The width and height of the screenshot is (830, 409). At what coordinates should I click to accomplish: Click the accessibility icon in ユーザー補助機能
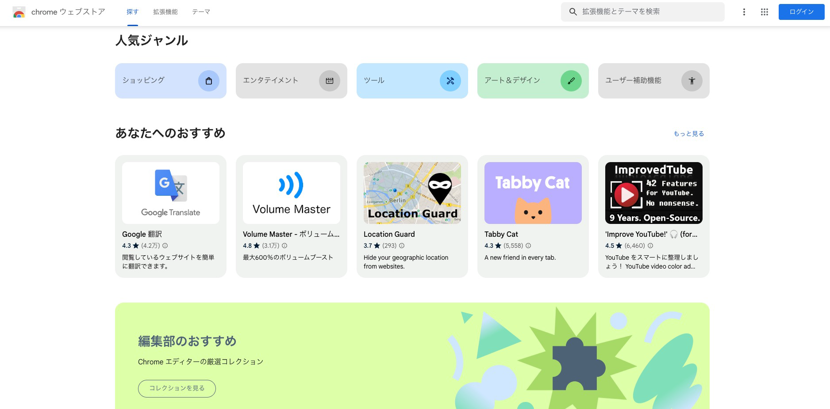tap(692, 81)
